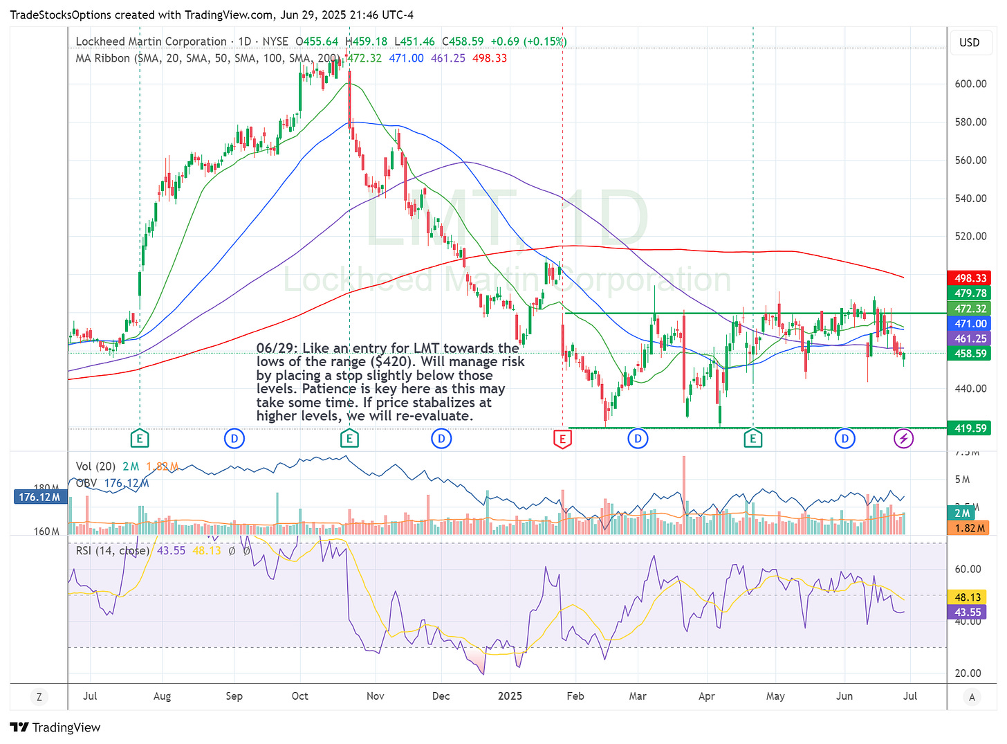Screen dimensions: 1007x744
Task: Click the 06/29 LMT entry annotation text
Action: pyautogui.click(x=391, y=382)
